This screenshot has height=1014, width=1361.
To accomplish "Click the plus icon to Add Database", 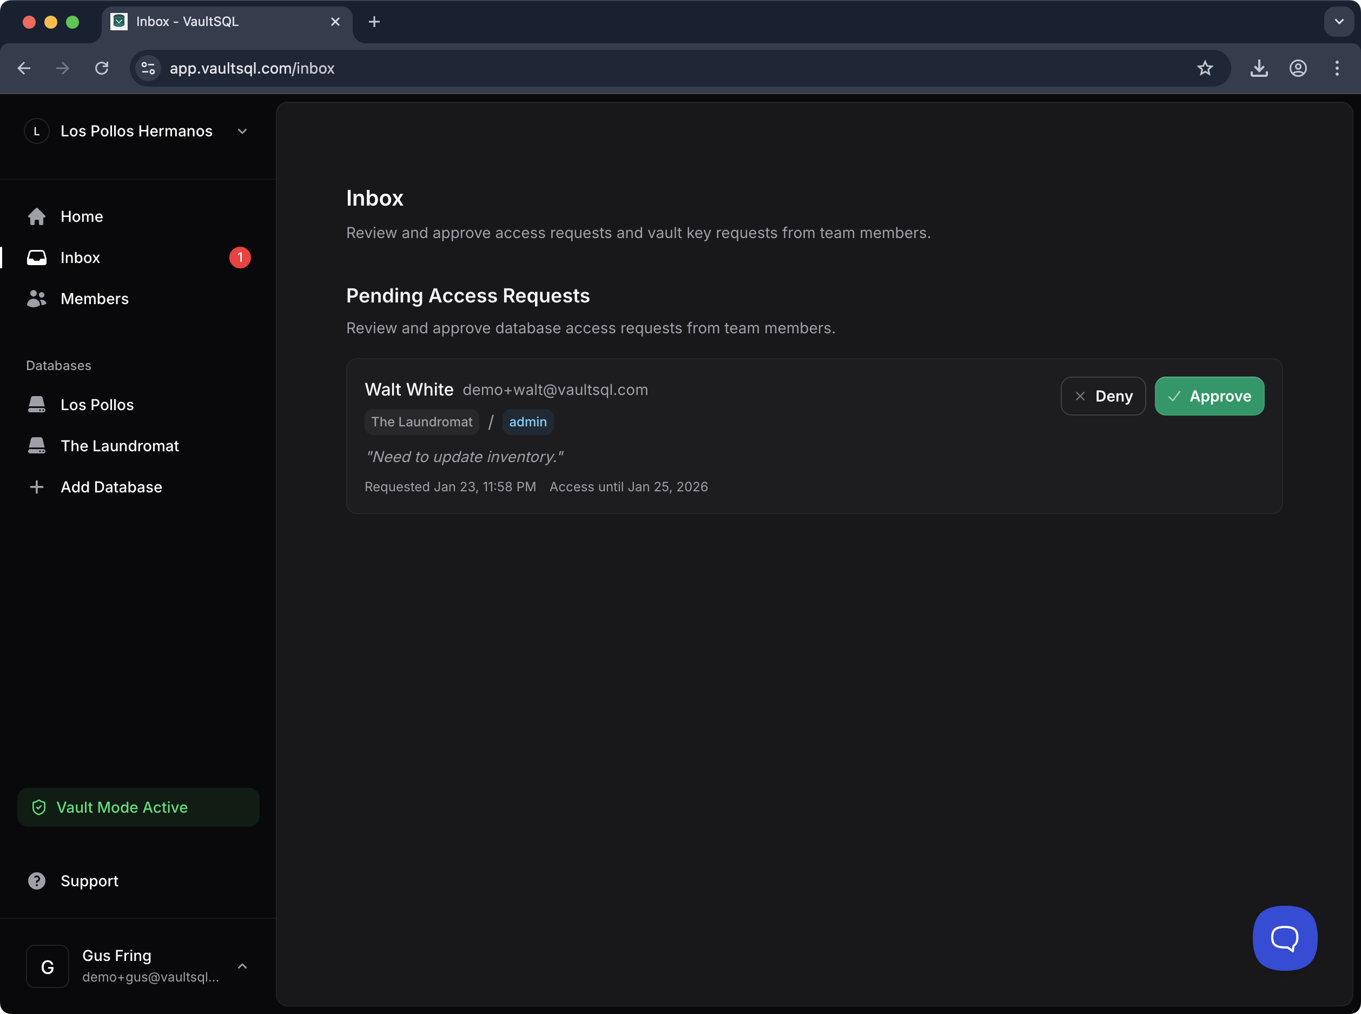I will 37,487.
